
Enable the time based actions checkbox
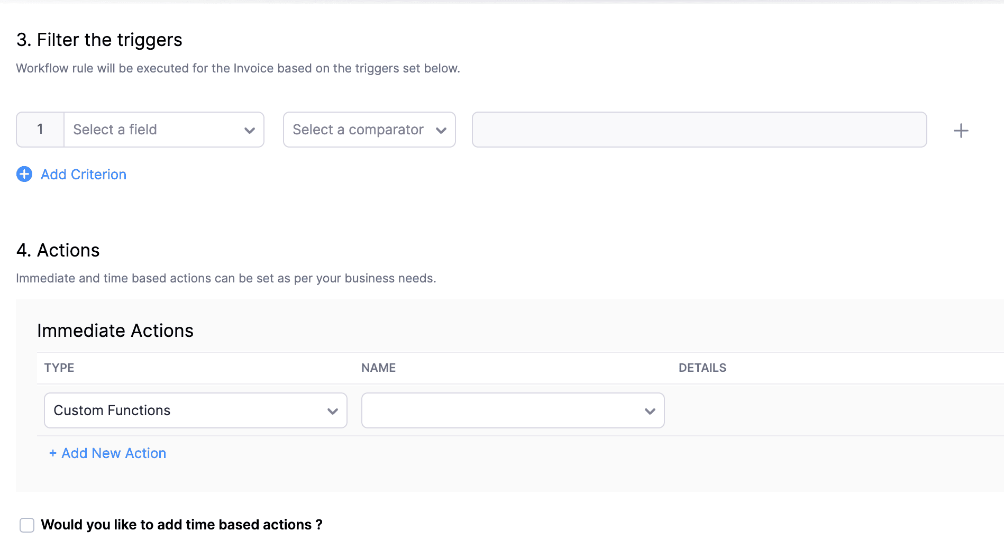tap(27, 525)
